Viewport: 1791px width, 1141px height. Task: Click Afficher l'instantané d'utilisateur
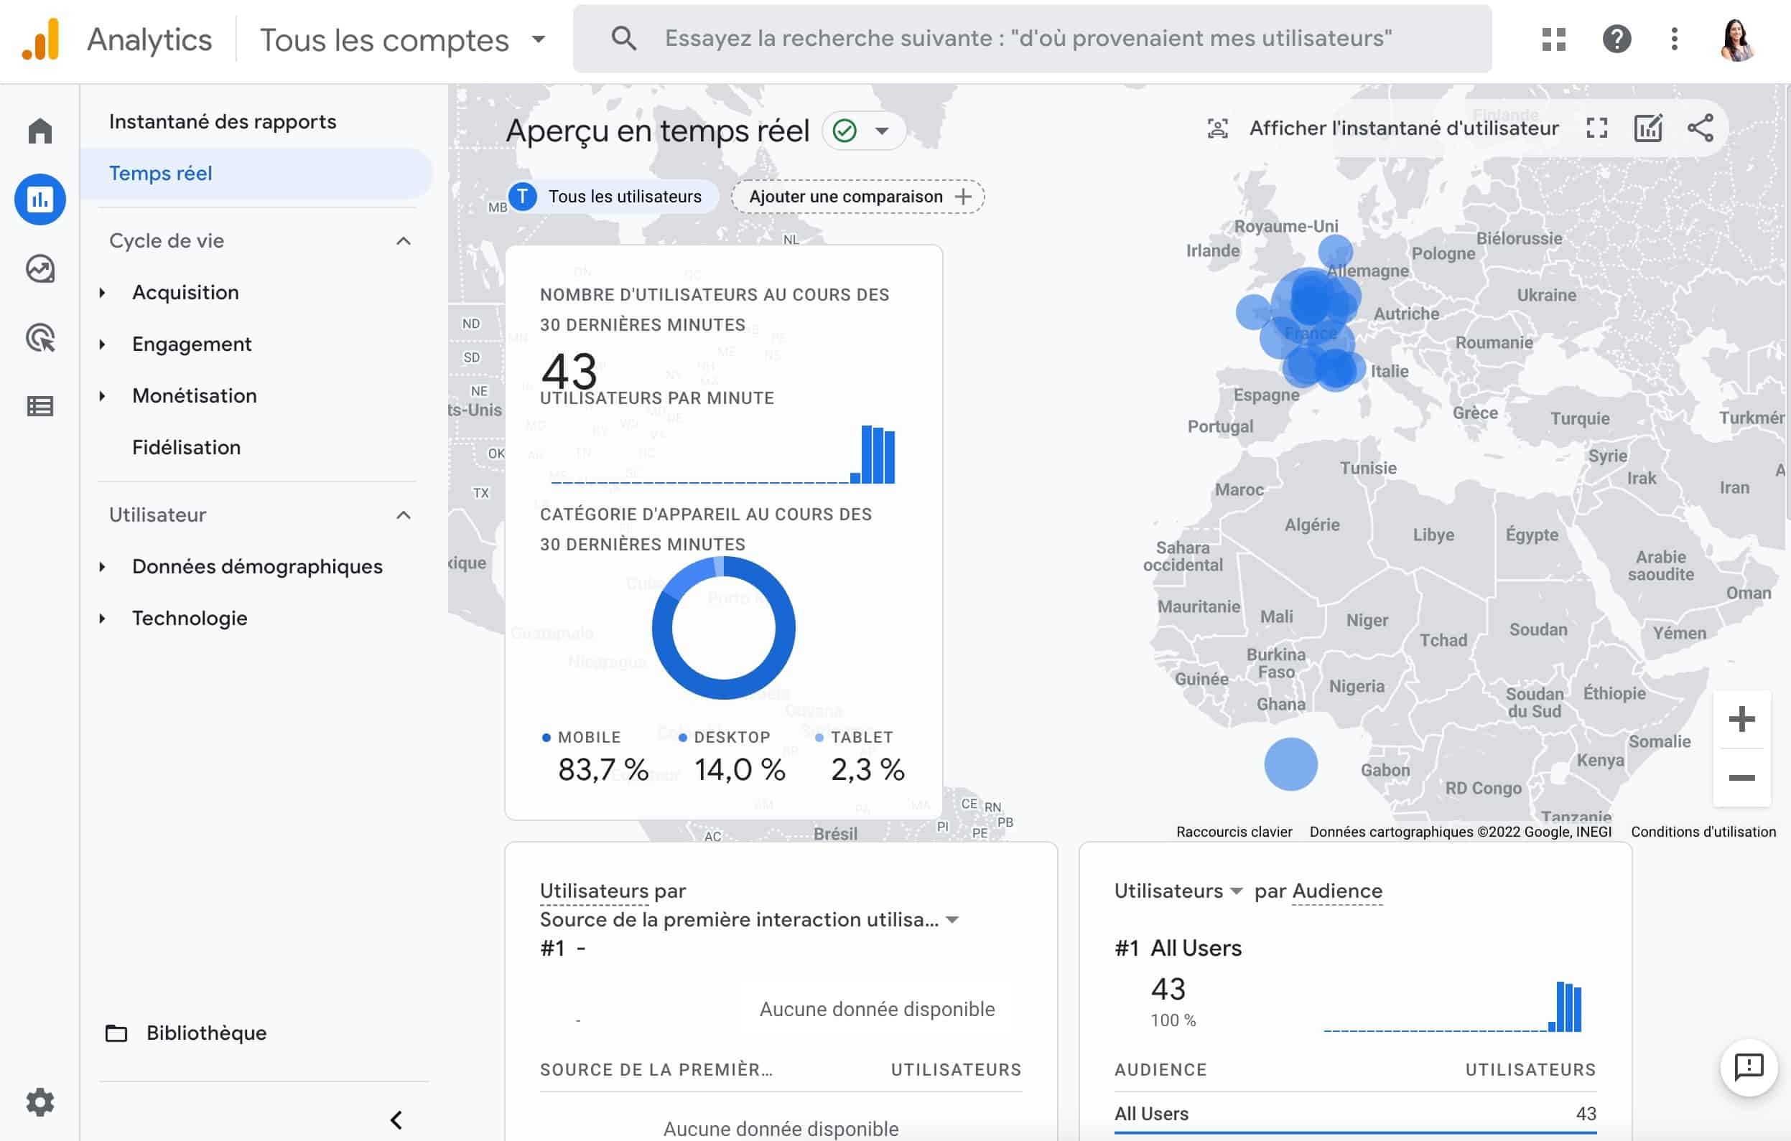[x=1382, y=128]
